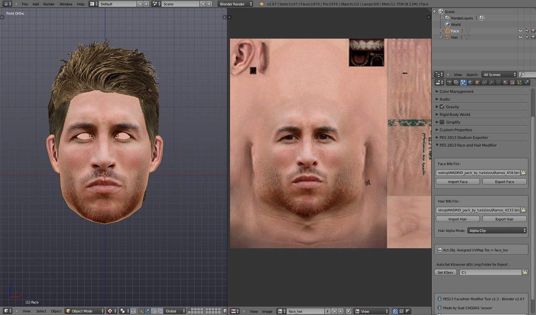Enable the Simplify checkbox

[x=442, y=122]
